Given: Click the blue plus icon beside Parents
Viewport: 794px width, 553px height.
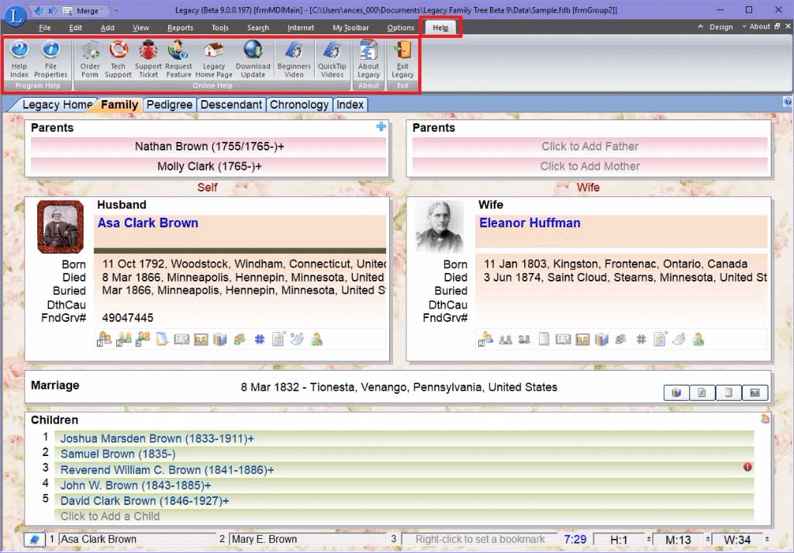Looking at the screenshot, I should pos(381,126).
